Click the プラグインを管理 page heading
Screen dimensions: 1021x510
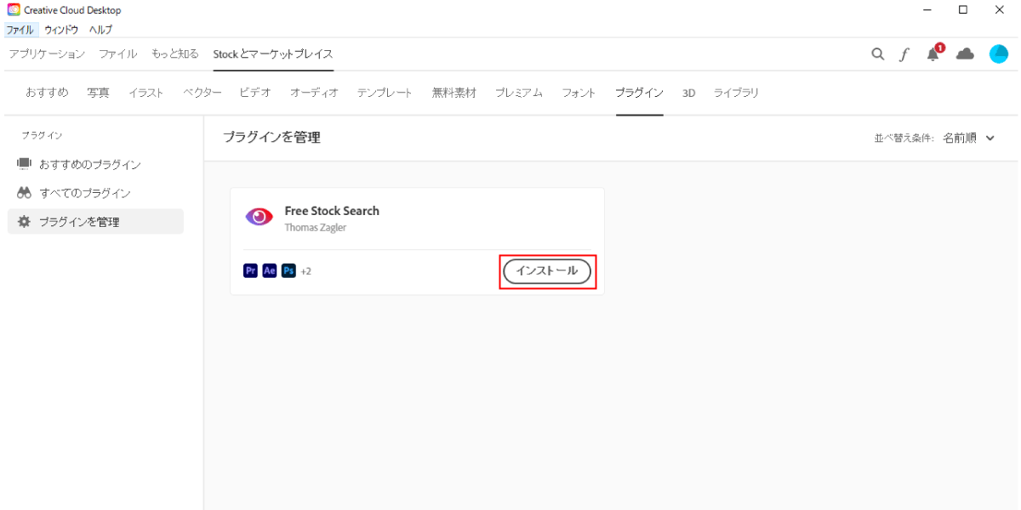[x=271, y=138]
